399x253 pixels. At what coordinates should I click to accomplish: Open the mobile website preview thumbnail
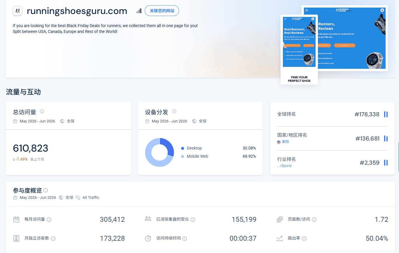299,50
